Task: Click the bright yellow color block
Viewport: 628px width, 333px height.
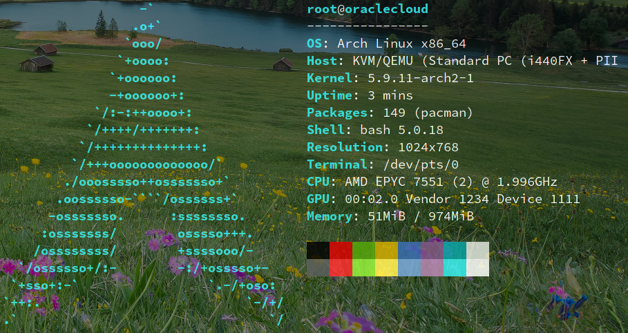Action: point(386,267)
